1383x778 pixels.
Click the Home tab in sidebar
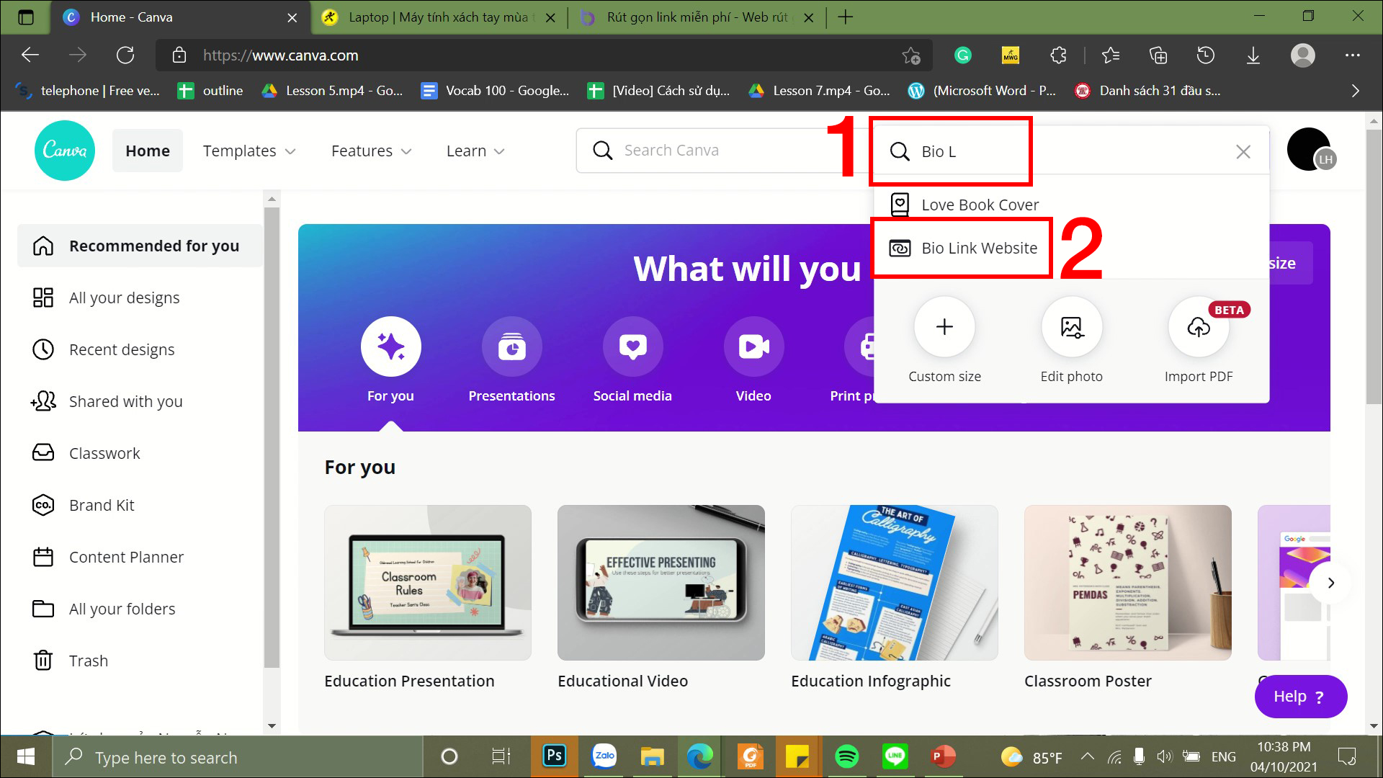click(x=147, y=150)
